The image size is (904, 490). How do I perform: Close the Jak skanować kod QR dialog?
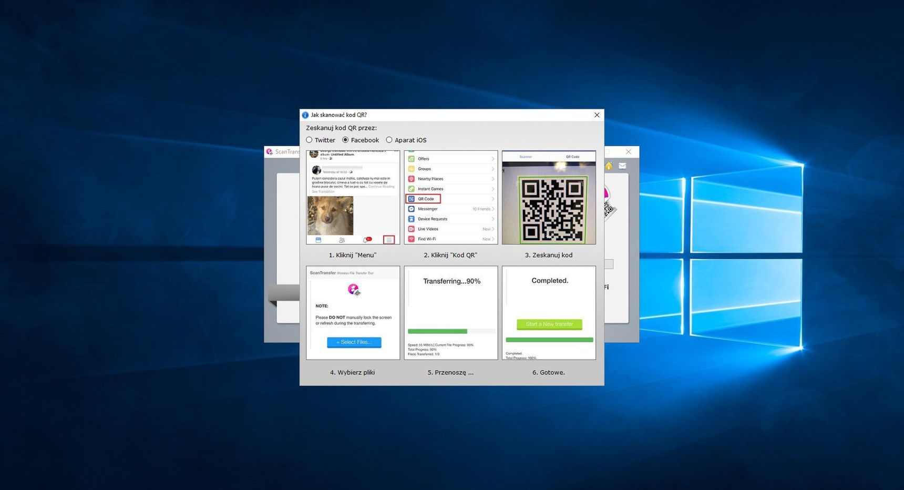[597, 115]
